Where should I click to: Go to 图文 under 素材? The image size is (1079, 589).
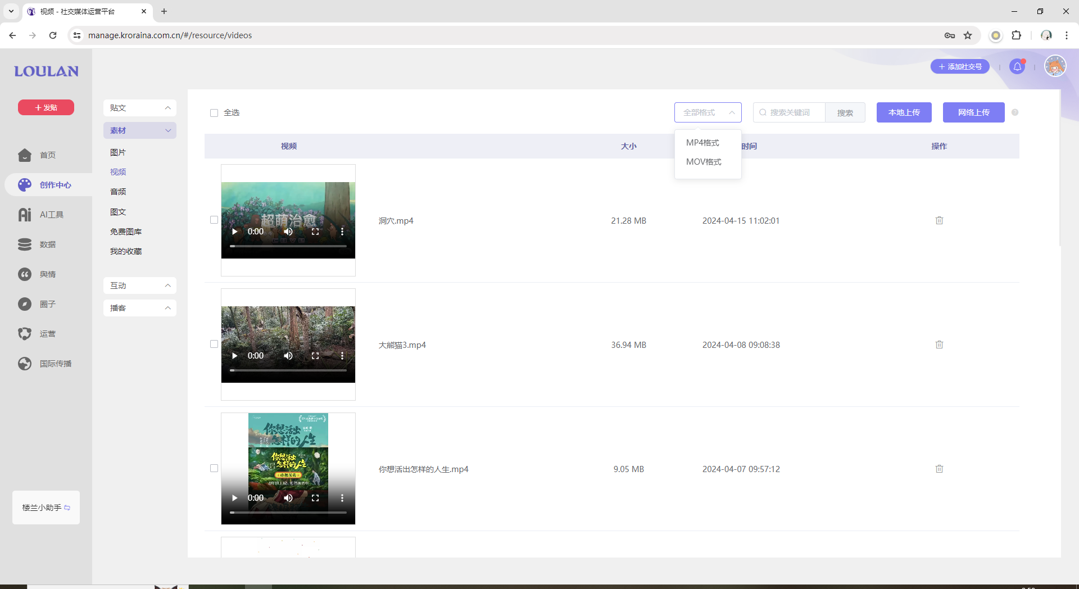[x=118, y=212]
